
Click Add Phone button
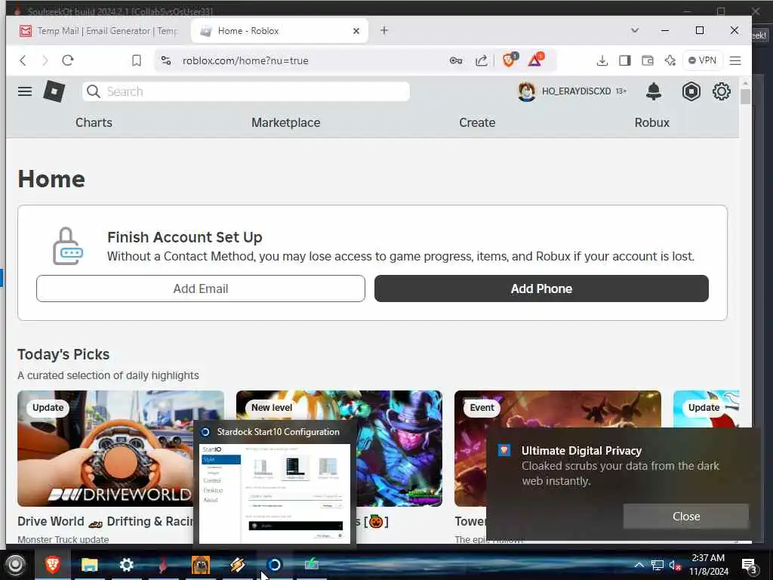541,288
